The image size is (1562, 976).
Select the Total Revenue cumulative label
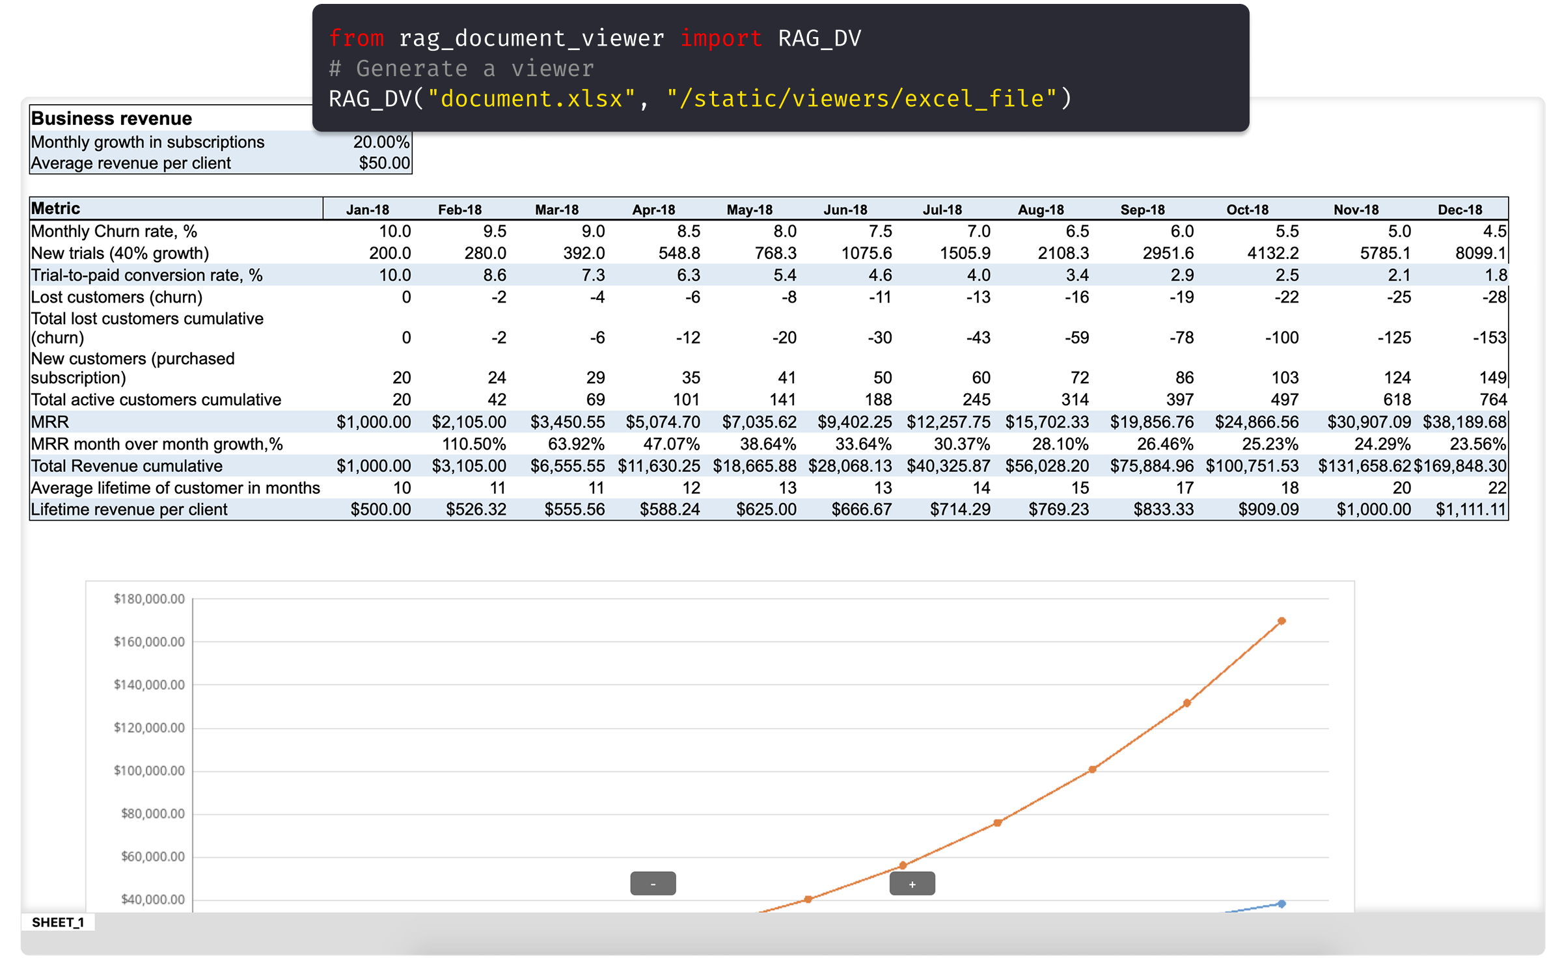[126, 466]
